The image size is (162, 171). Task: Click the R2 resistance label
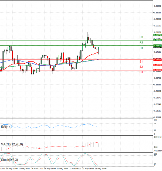(x=141, y=42)
